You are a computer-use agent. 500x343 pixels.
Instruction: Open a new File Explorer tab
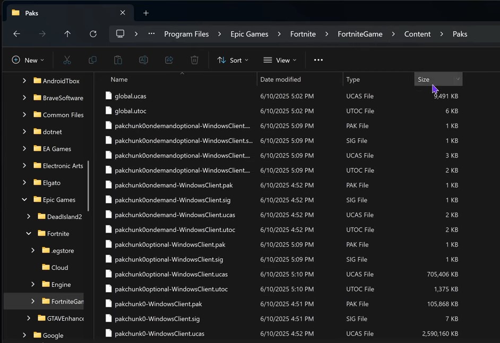point(146,13)
